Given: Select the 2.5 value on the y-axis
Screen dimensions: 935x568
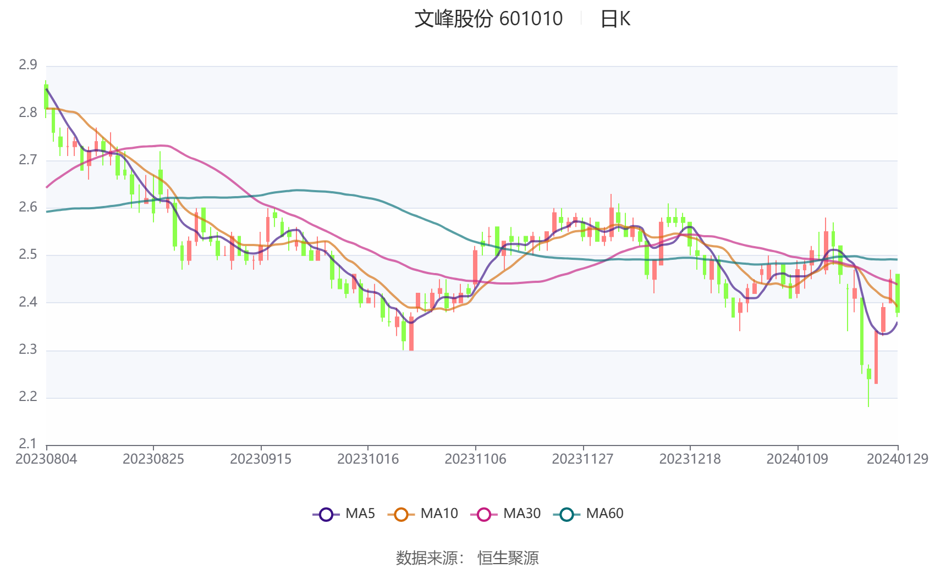Looking at the screenshot, I should click(28, 254).
